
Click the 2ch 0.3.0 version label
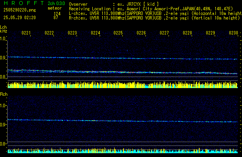tap(56, 3)
